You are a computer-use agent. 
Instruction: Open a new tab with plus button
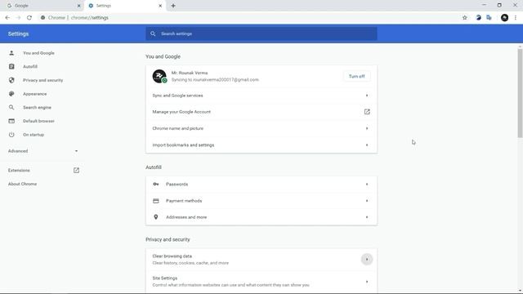173,6
